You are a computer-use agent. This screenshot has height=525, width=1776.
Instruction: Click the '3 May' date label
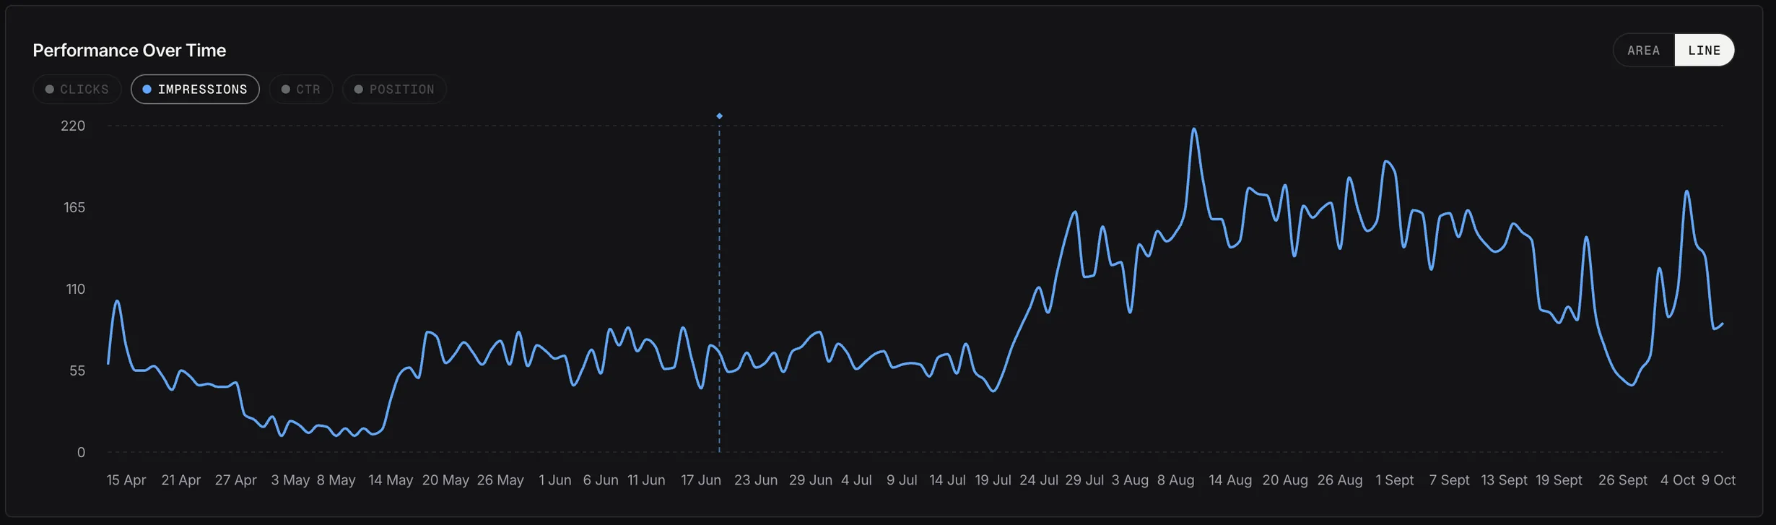tap(290, 480)
